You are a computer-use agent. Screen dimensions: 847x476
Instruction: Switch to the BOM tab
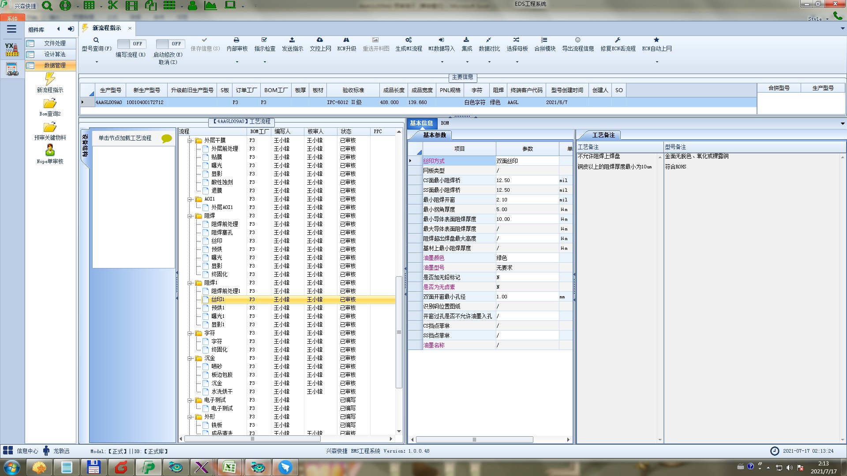click(x=445, y=123)
